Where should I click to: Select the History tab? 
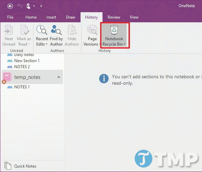[92, 17]
